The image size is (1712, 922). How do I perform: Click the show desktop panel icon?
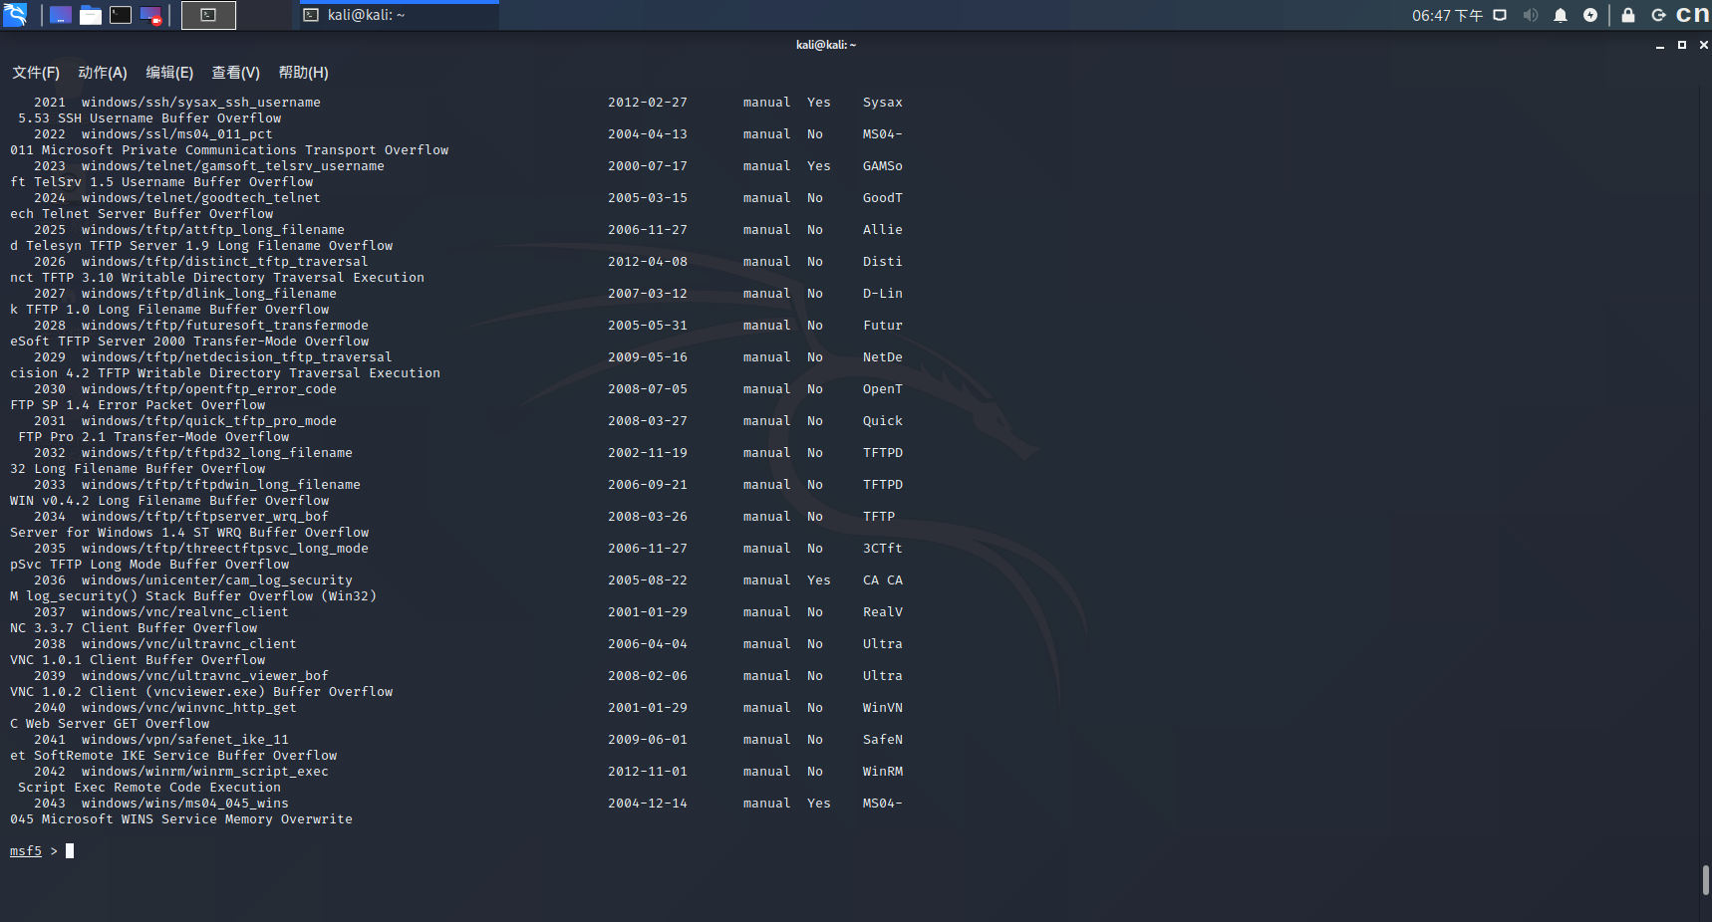[x=61, y=15]
